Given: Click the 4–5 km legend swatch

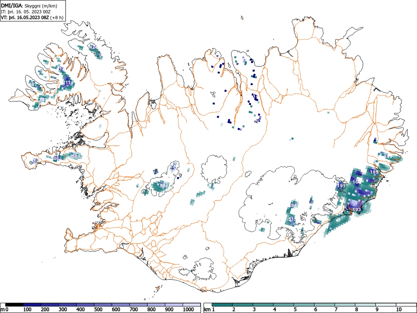Looking at the screenshot, I should (x=284, y=305).
